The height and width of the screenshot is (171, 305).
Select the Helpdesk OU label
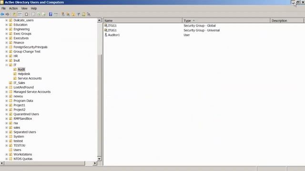click(x=24, y=74)
